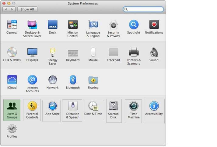Minimize the window with yellow button
This screenshot has height=147, width=217.
[9, 3]
